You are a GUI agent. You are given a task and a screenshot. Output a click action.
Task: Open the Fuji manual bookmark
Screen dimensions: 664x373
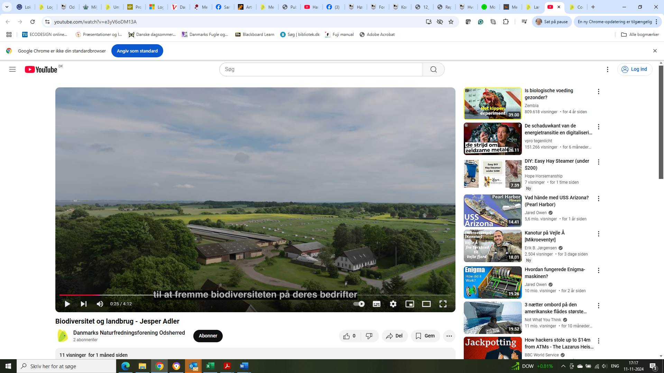point(339,35)
